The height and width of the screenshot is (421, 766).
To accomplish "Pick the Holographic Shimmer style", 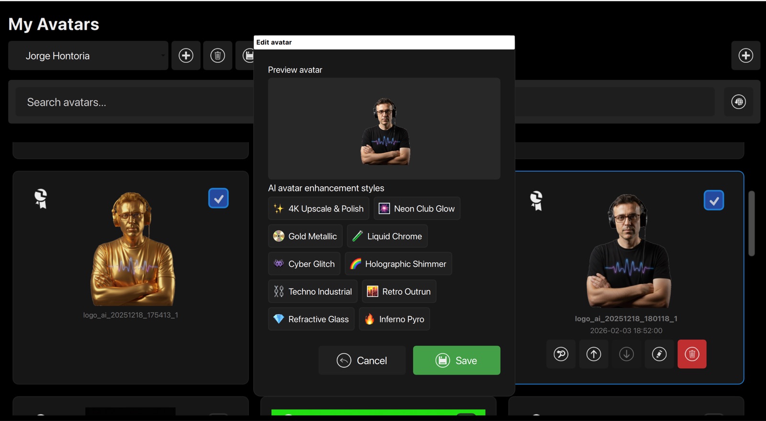I will tap(398, 264).
